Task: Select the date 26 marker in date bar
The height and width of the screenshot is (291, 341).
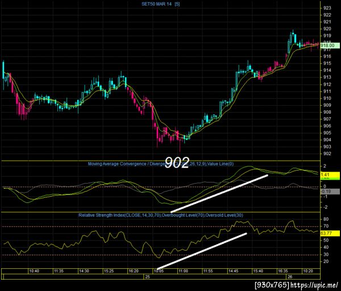Action: (x=290, y=277)
